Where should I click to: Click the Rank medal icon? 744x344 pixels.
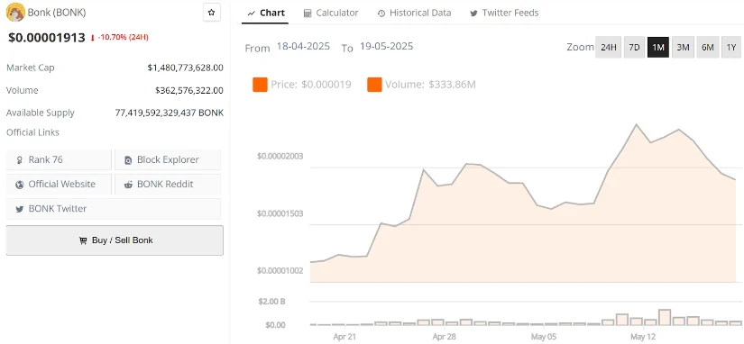20,160
